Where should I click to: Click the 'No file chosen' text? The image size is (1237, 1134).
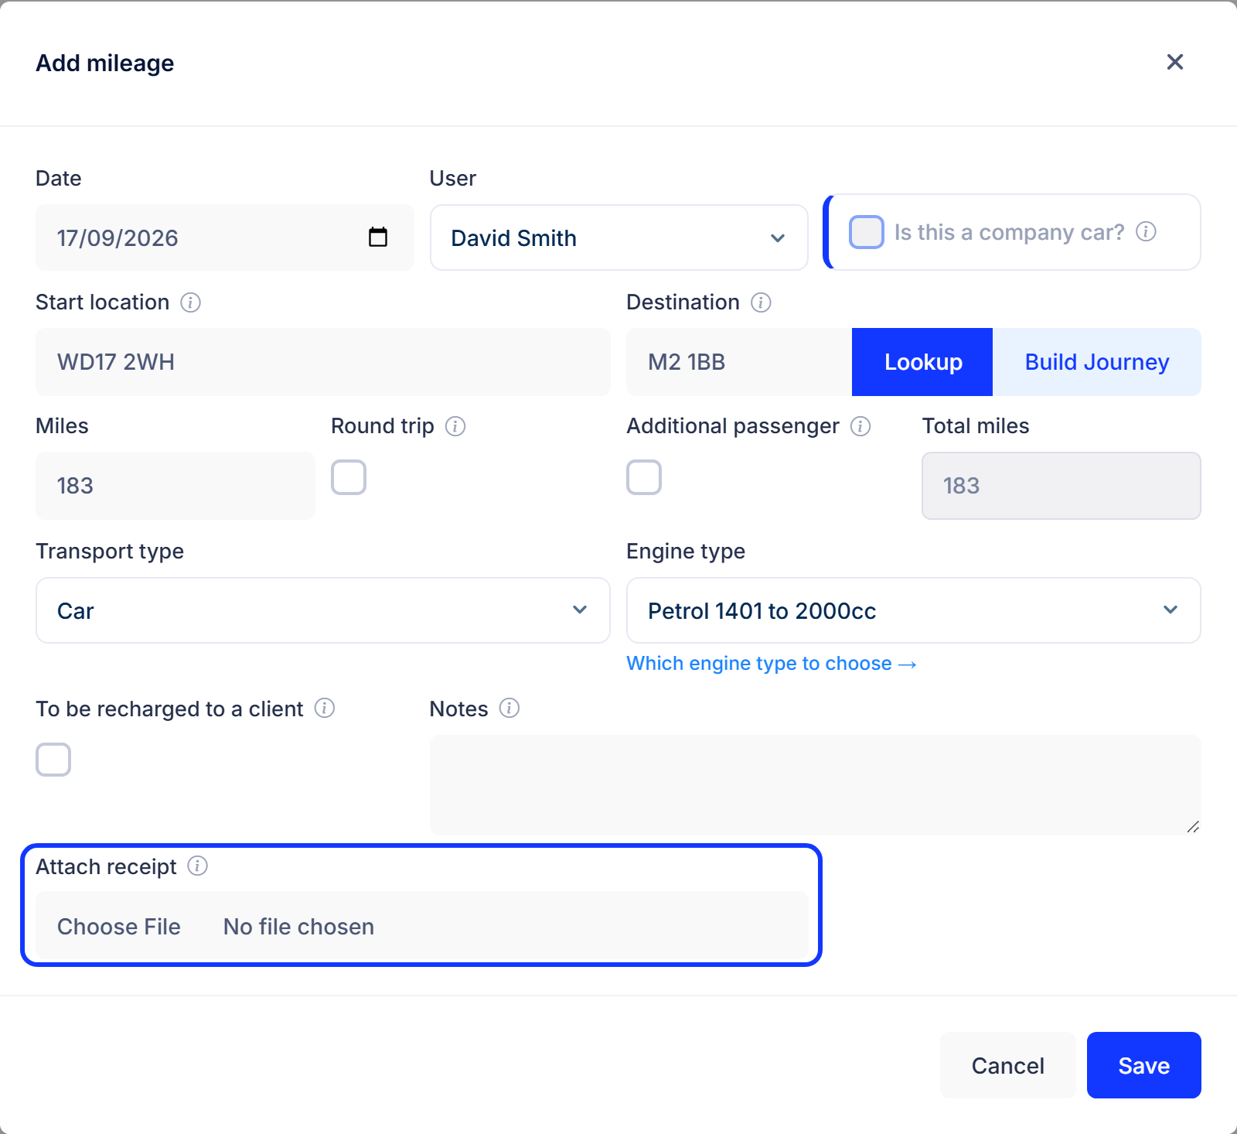(x=298, y=927)
